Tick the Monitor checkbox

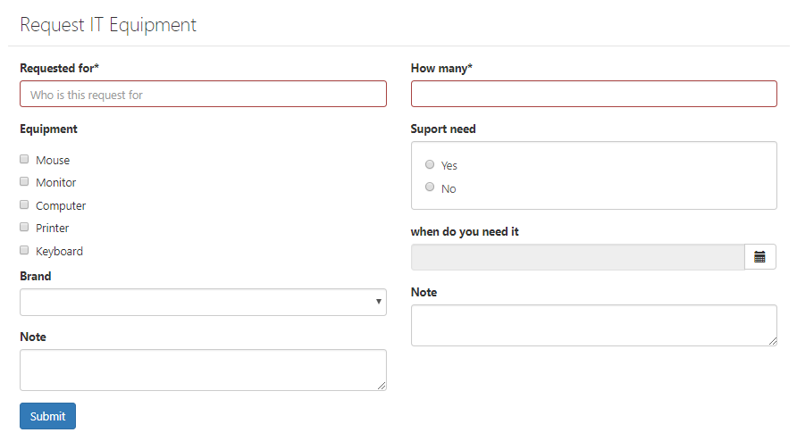pyautogui.click(x=24, y=181)
